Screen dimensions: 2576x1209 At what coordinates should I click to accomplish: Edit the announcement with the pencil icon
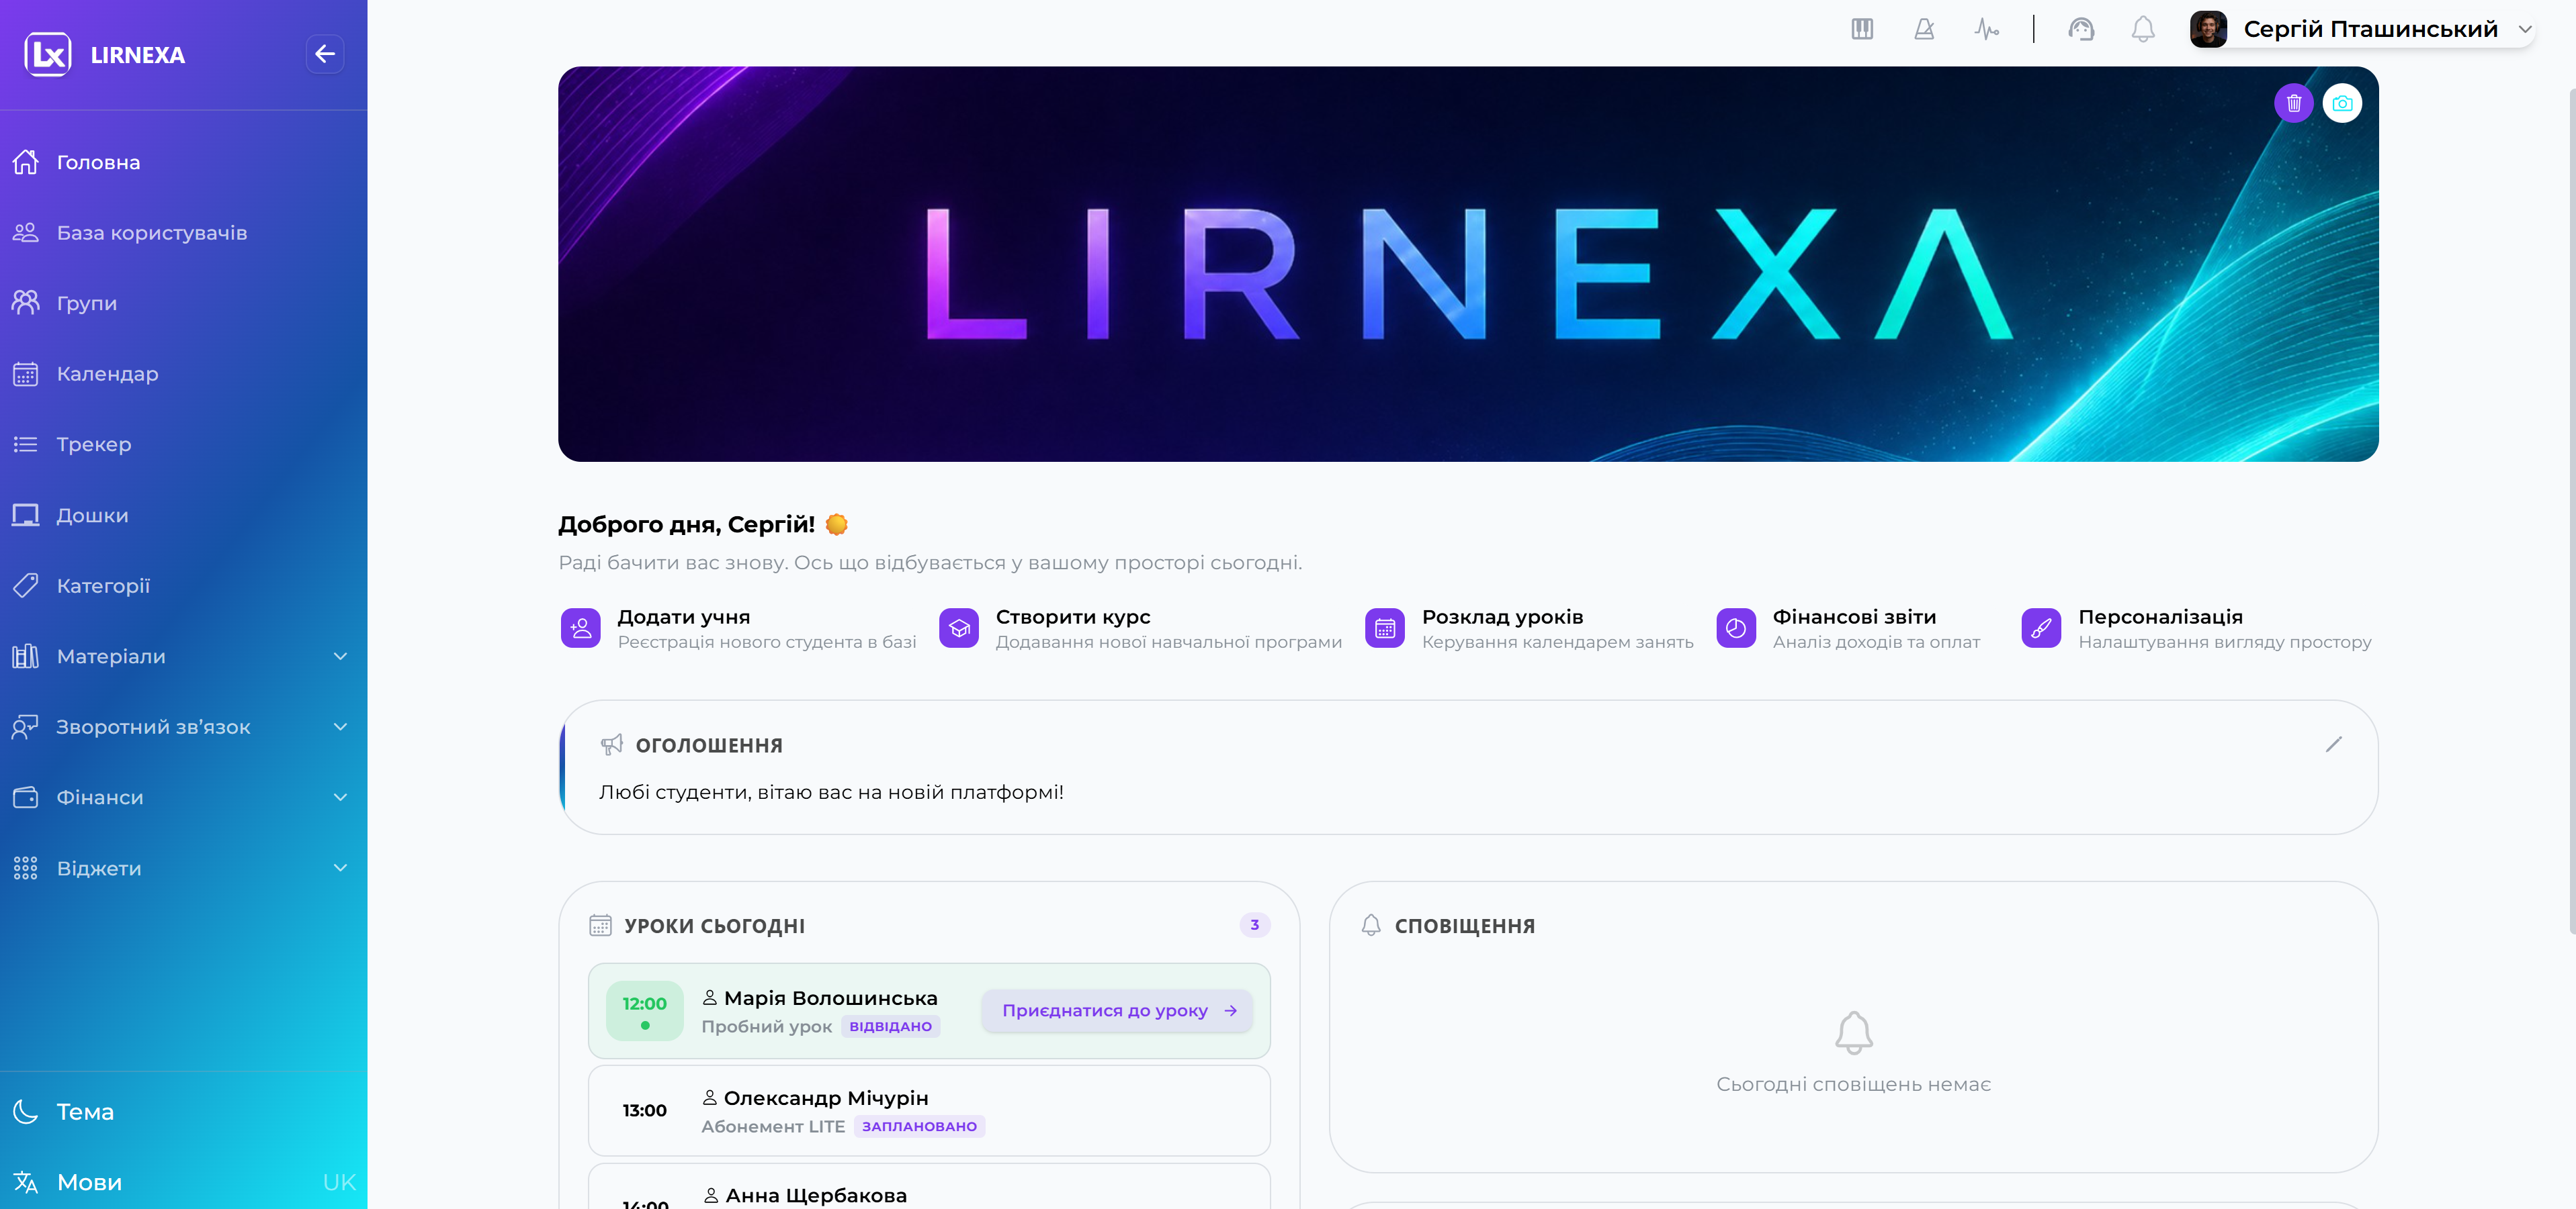pyautogui.click(x=2334, y=744)
